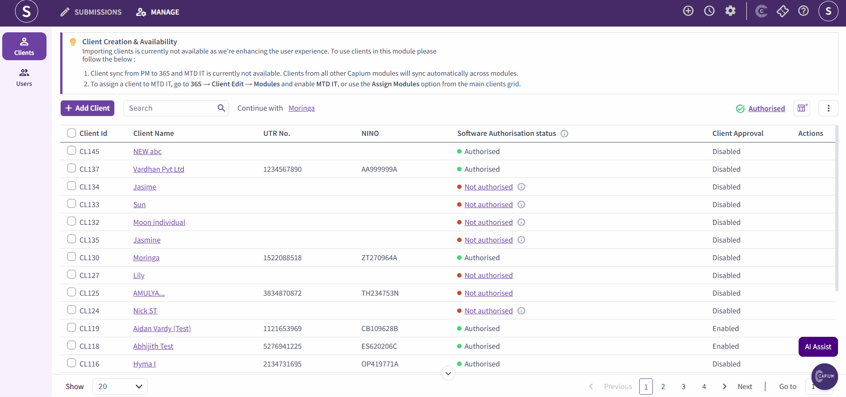The width and height of the screenshot is (846, 397).
Task: Click the search magnifier icon
Action: click(x=221, y=108)
